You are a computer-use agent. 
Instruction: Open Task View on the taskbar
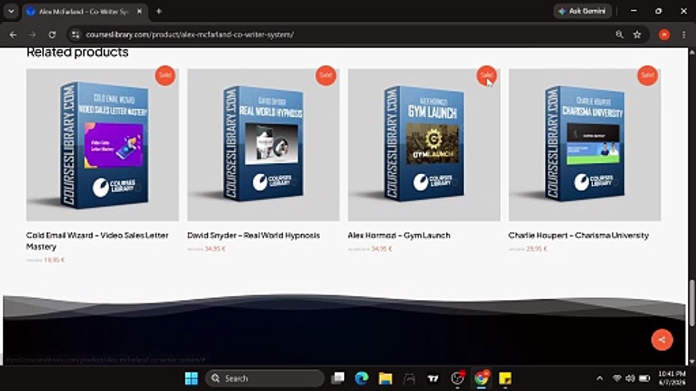(x=338, y=379)
